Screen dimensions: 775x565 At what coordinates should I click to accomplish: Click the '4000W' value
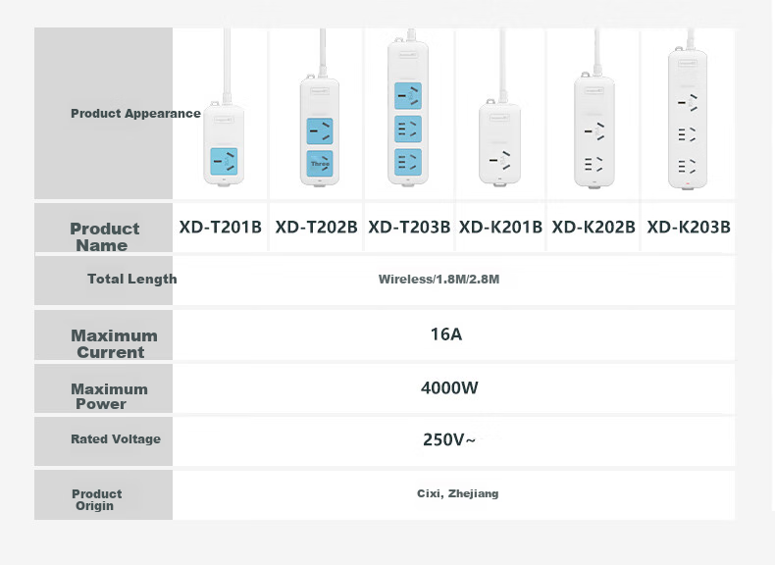click(x=449, y=388)
